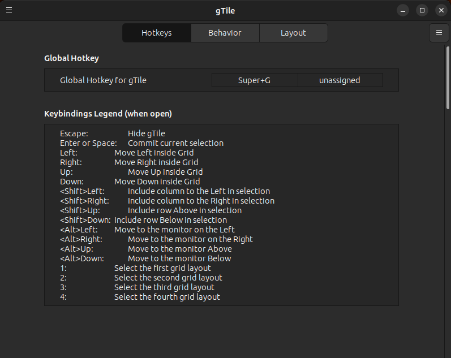Maximize the gTile window

(x=422, y=10)
